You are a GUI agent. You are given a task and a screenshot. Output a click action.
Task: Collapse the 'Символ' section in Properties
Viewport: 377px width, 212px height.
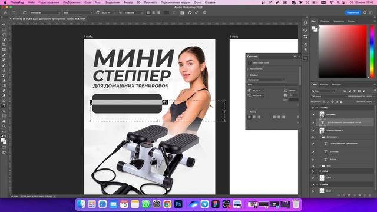(248, 75)
